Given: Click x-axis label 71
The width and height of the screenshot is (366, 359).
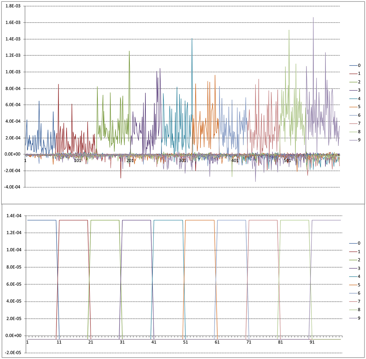Looking at the screenshot, I should 249,342.
